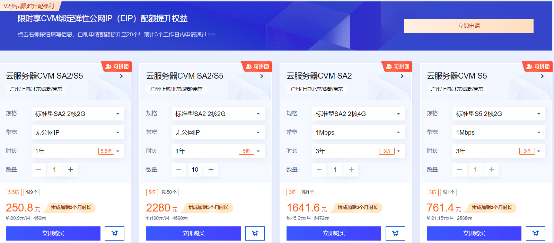This screenshot has height=243, width=554.
Task: Click quantity field showing 10
Action: point(195,170)
